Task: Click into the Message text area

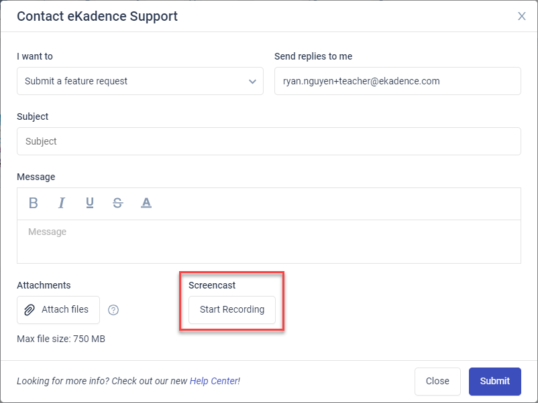Action: [268, 242]
